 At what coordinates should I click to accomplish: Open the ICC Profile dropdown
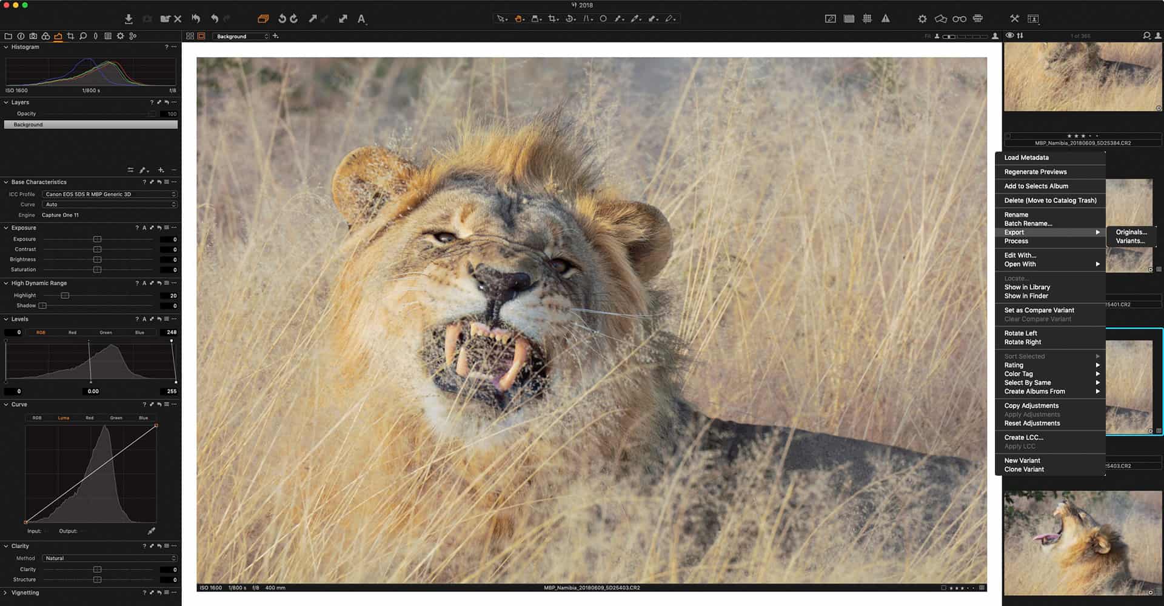click(x=109, y=195)
